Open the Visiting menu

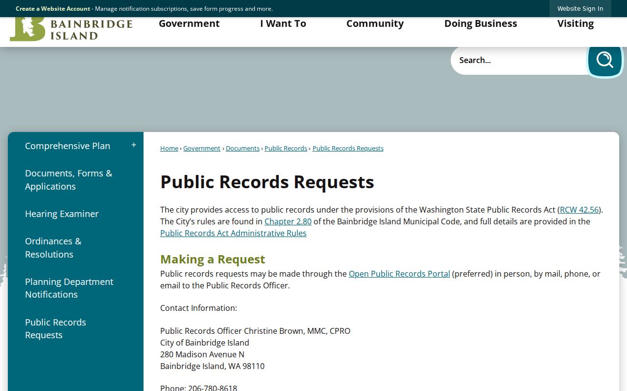(x=576, y=23)
